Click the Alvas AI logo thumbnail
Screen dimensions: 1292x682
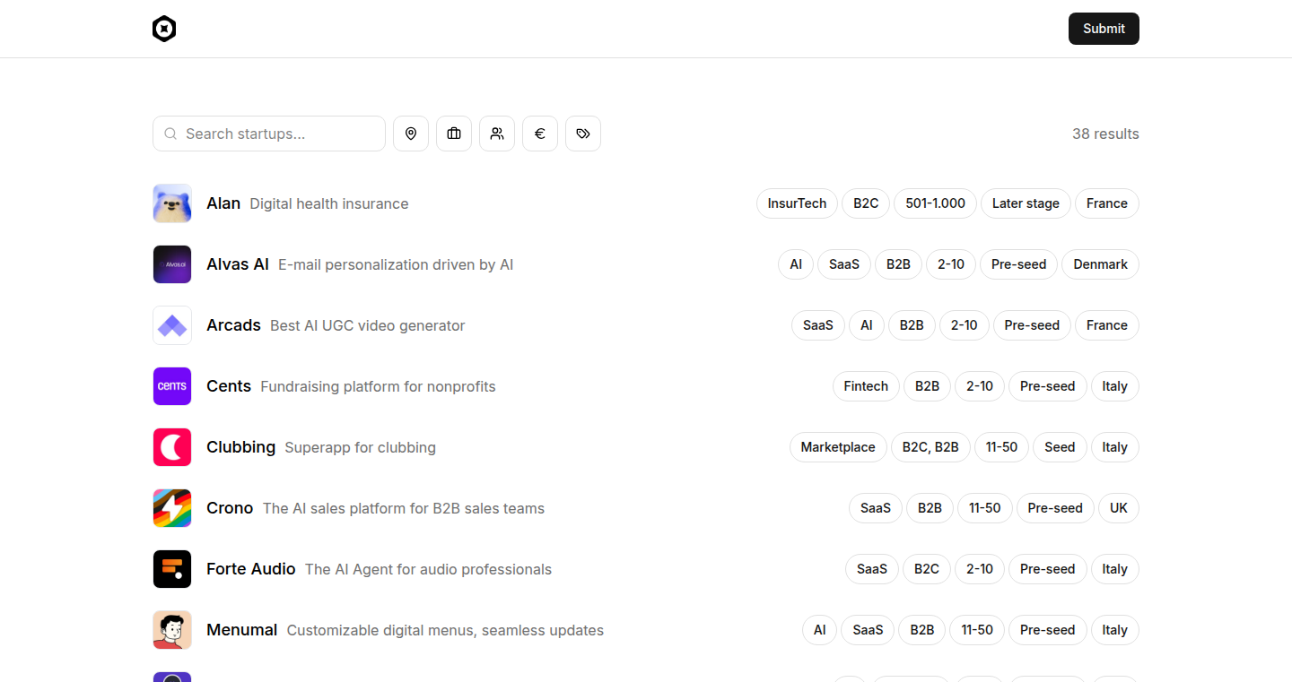click(x=172, y=264)
